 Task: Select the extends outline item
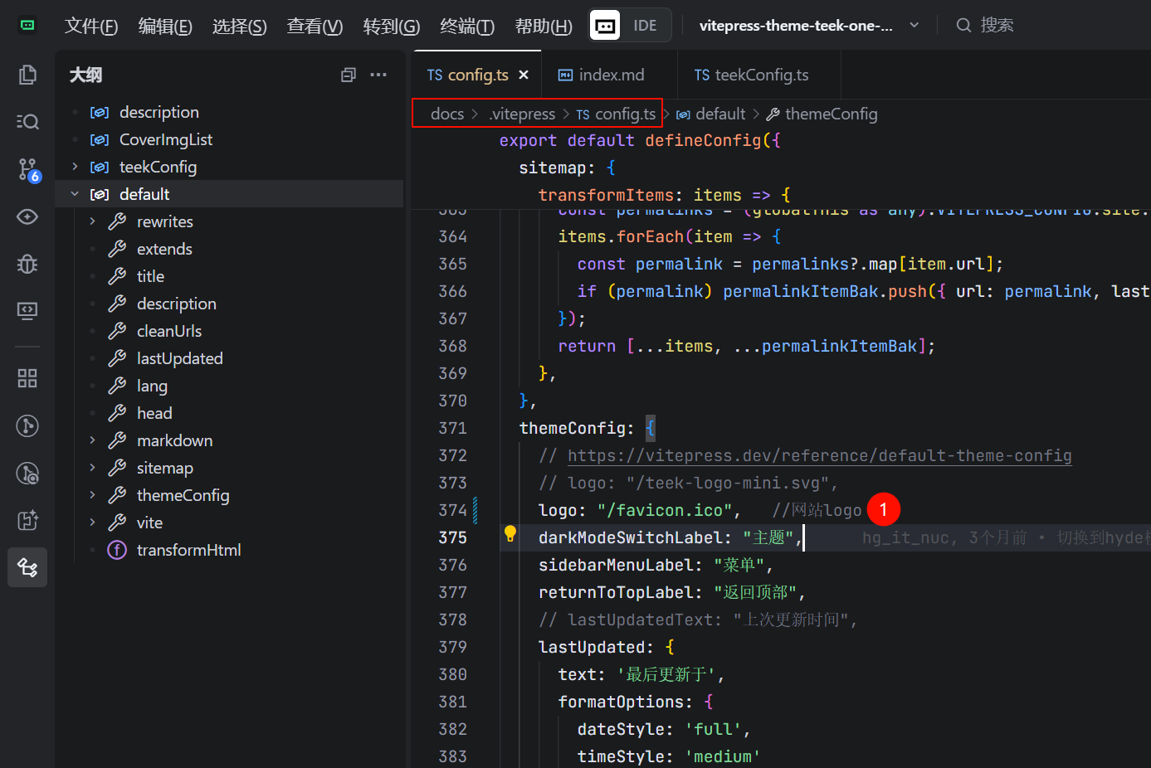coord(164,249)
